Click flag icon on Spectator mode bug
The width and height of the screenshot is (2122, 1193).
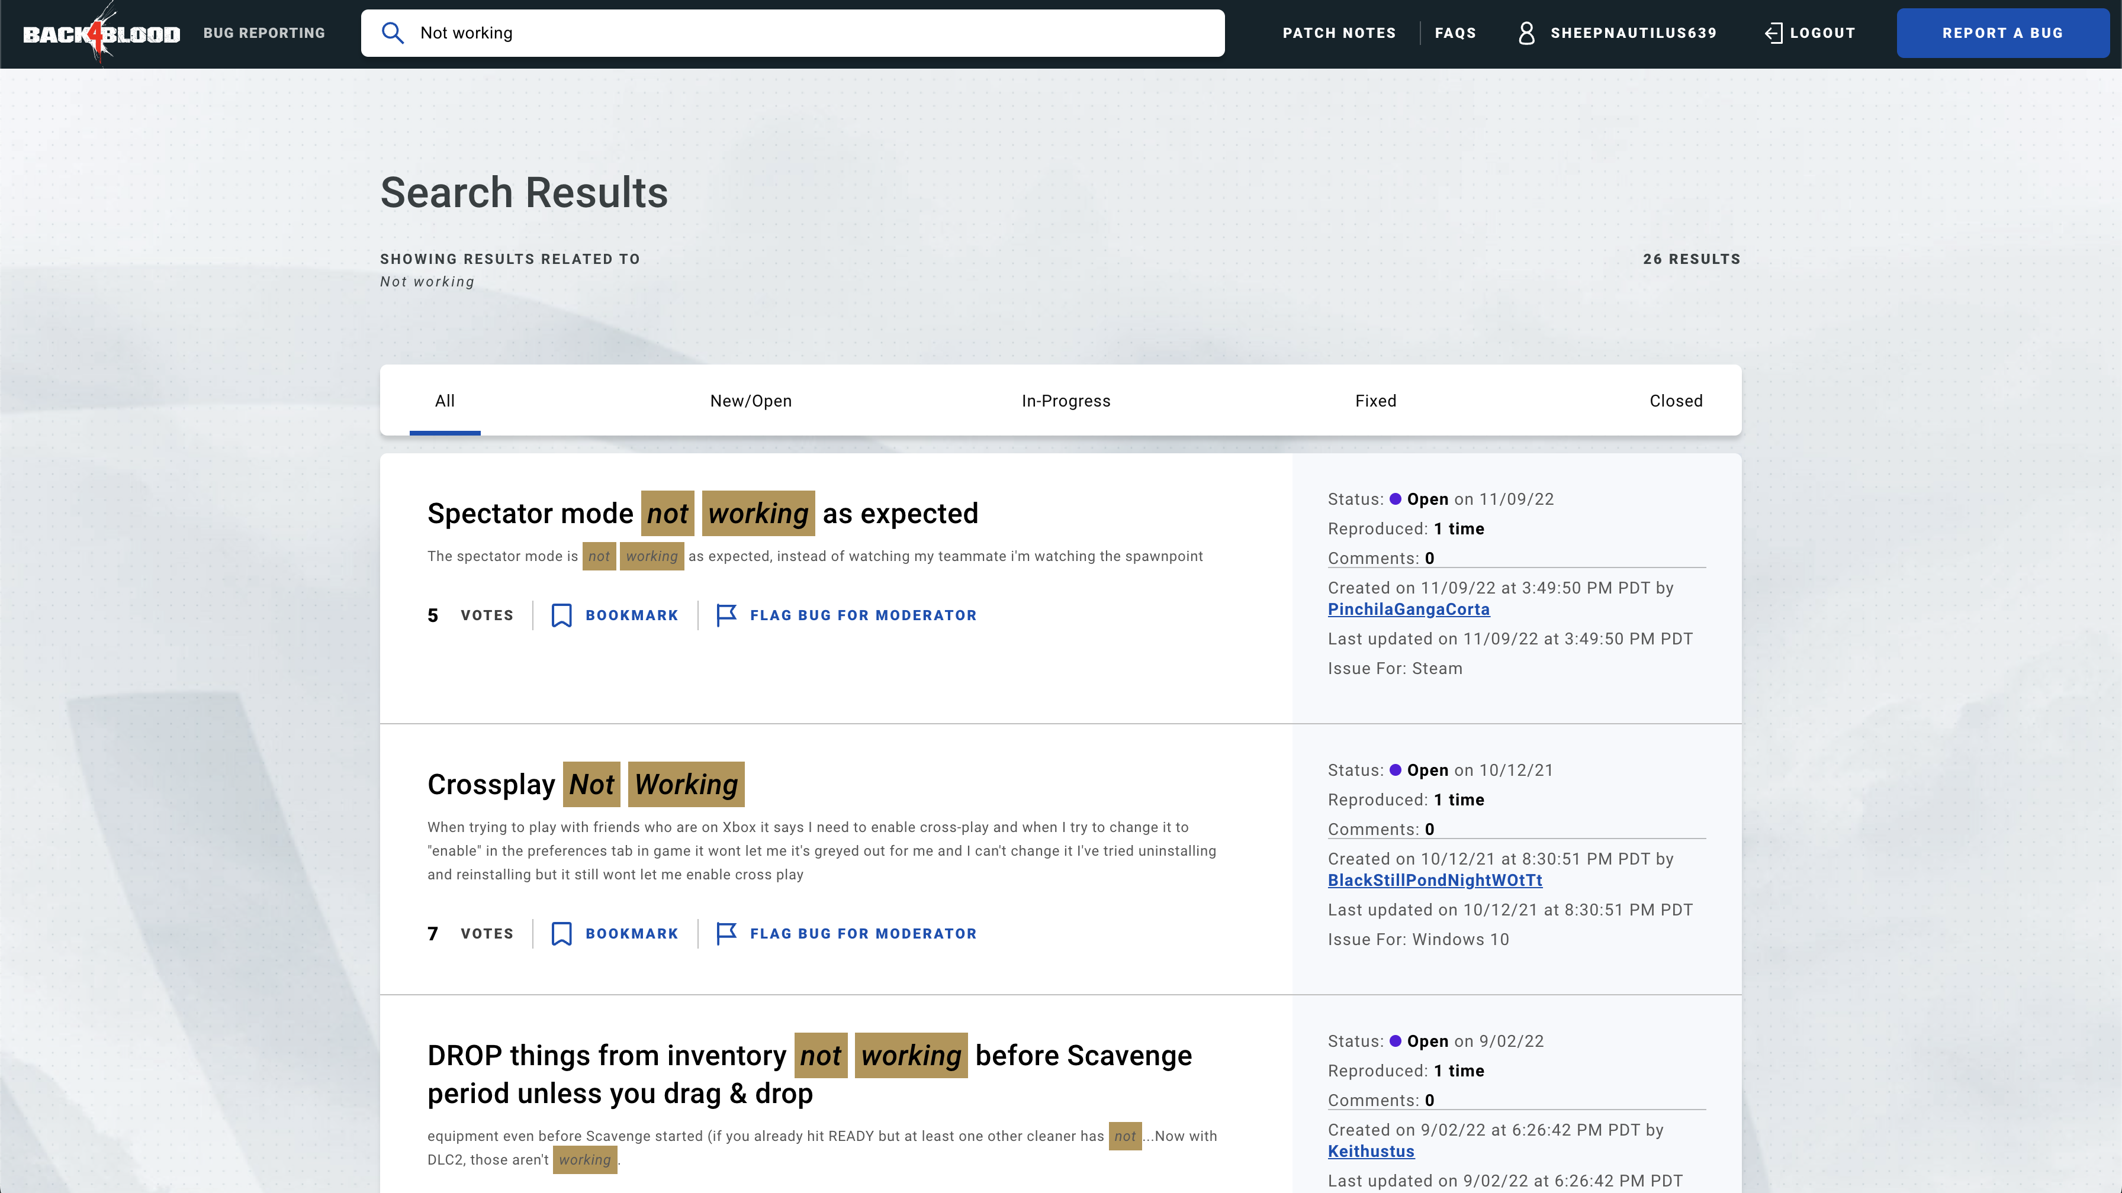coord(726,615)
